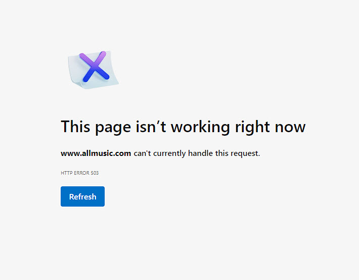Click the words "right now" in the heading
This screenshot has width=359, height=280.
coord(271,127)
